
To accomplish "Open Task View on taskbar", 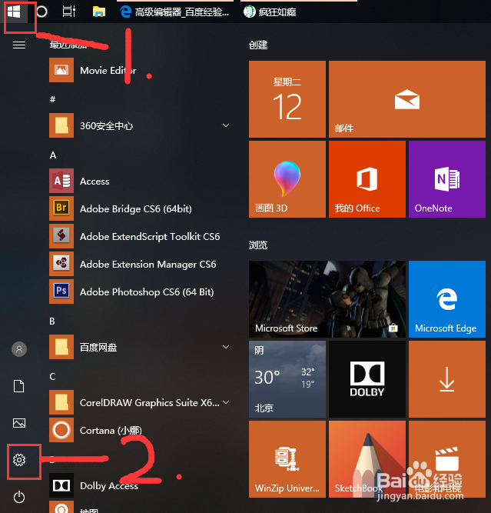I will [x=69, y=12].
